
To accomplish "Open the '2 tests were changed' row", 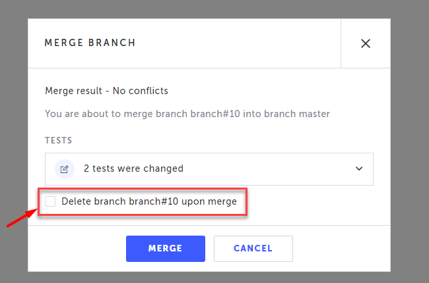I will pos(209,168).
